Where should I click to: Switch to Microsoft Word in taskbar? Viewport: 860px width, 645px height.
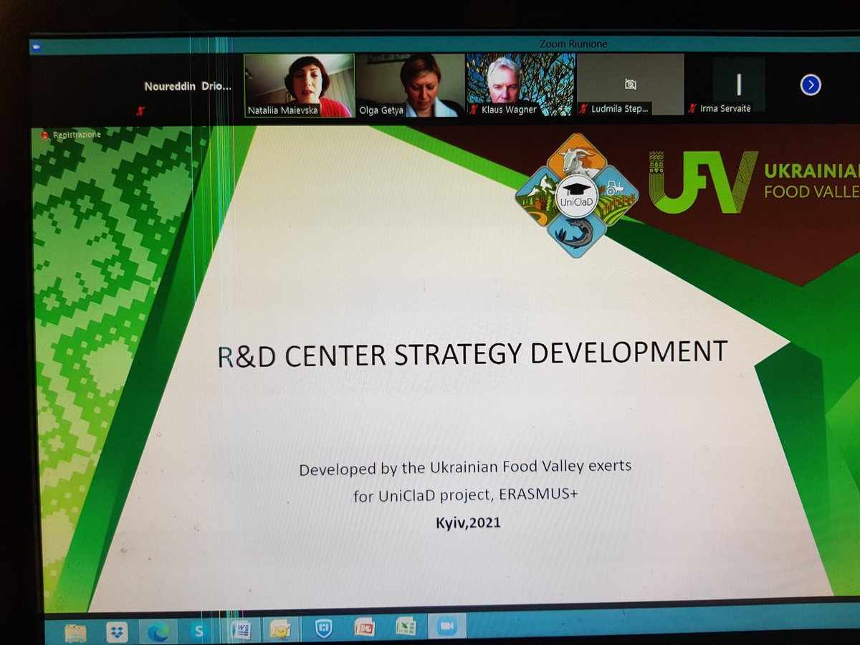pos(240,630)
